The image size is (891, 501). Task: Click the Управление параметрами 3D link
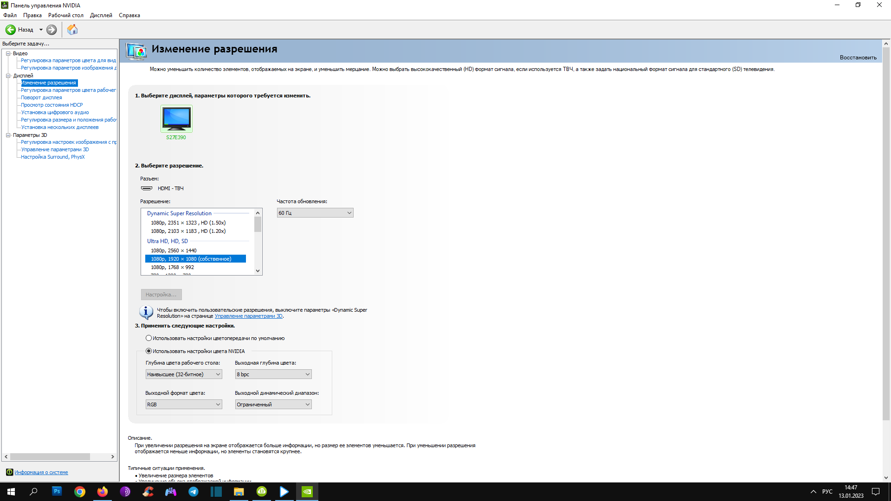(248, 316)
